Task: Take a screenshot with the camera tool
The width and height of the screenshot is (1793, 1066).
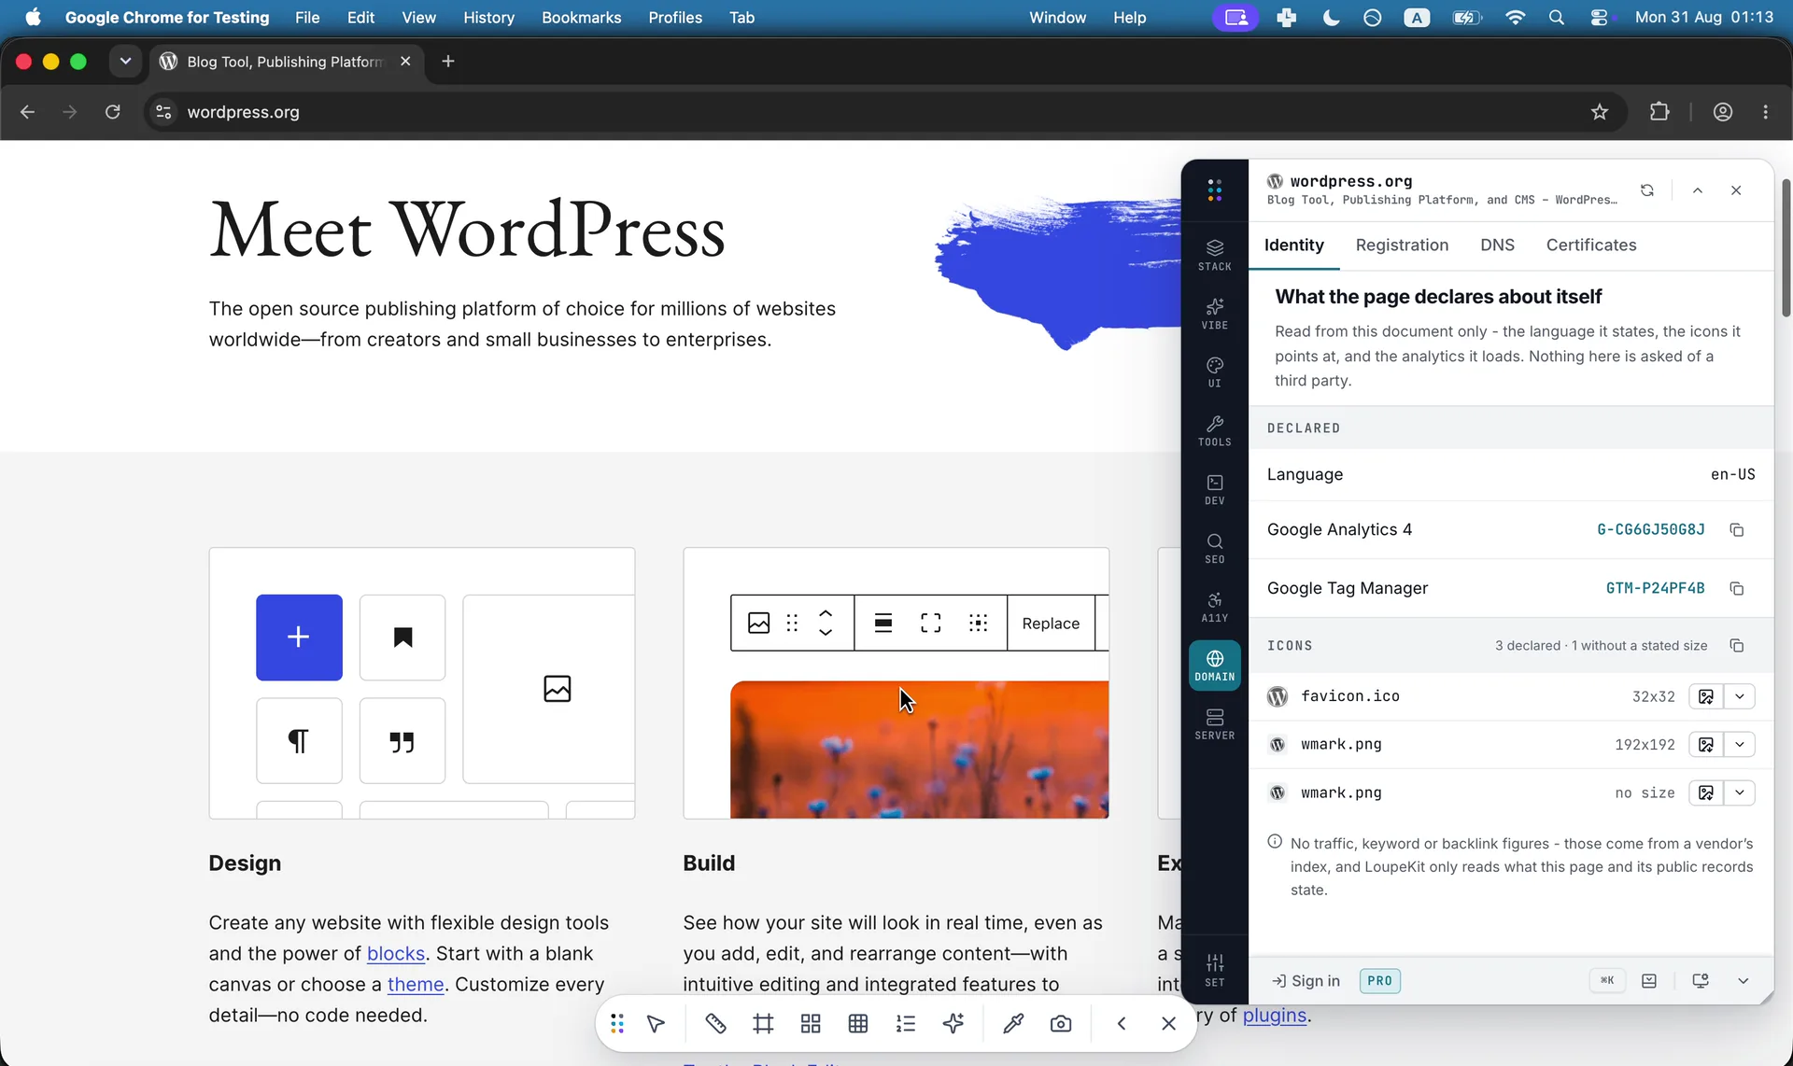Action: pos(1061,1024)
